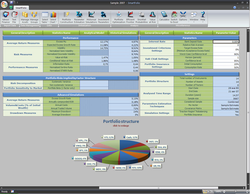Click the Parameters section header
This screenshot has height=194, width=250.
pos(189,38)
